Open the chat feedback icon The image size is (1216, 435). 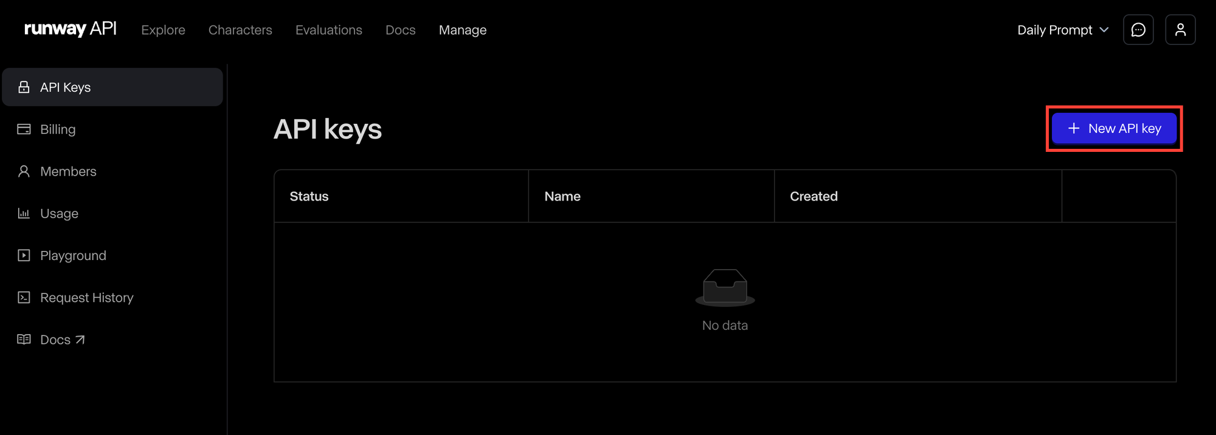pyautogui.click(x=1138, y=30)
